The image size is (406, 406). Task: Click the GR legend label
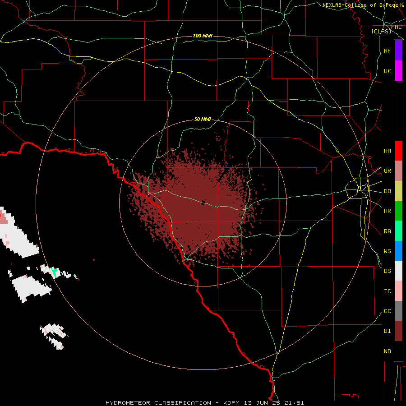pyautogui.click(x=387, y=171)
